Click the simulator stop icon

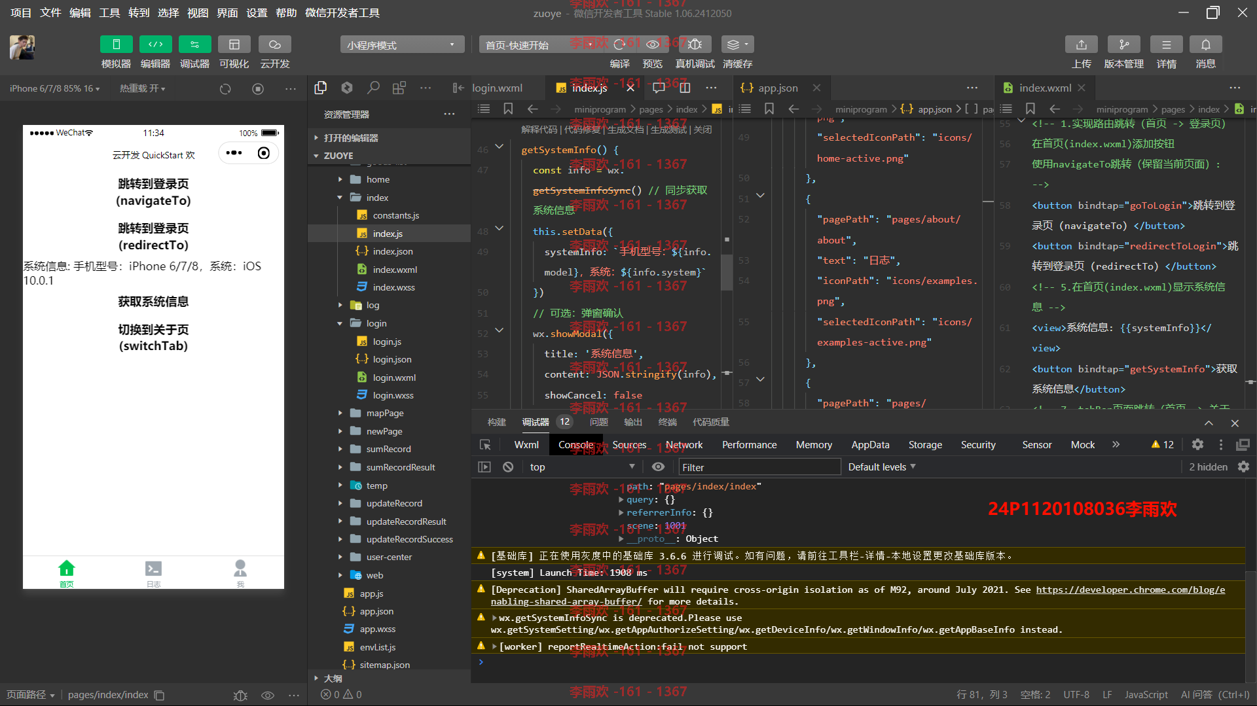[x=258, y=88]
